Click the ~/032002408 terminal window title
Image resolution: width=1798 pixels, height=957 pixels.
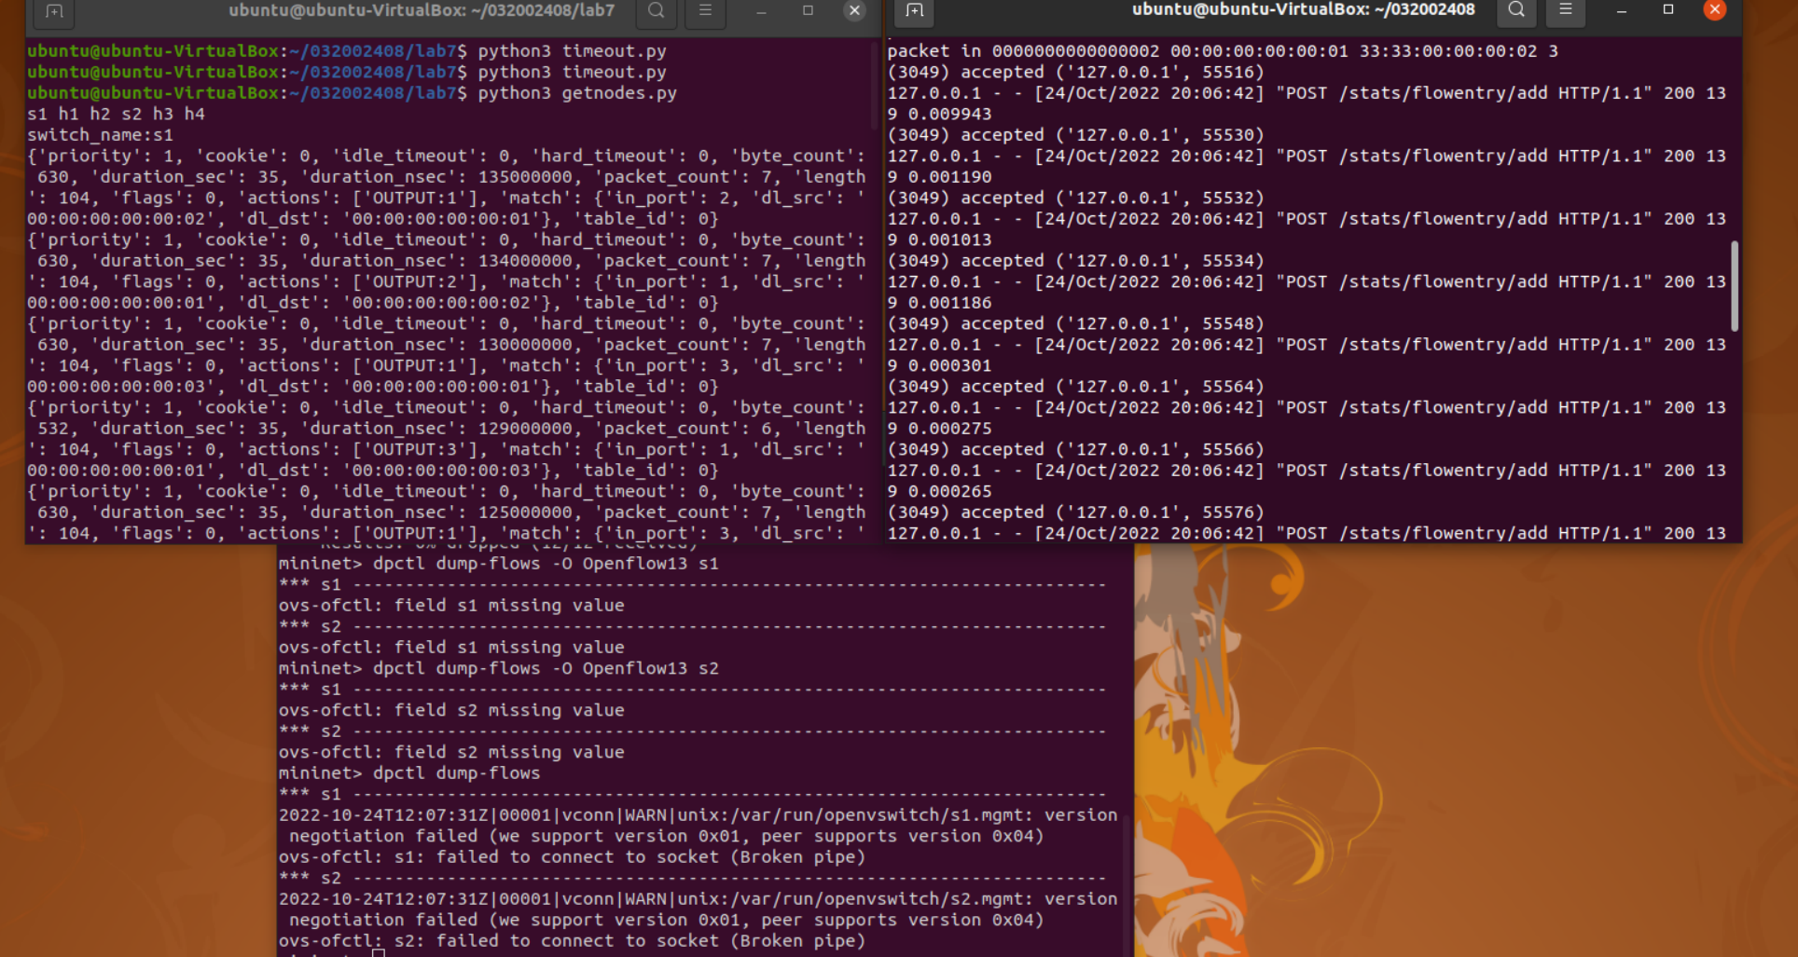[x=1304, y=10]
